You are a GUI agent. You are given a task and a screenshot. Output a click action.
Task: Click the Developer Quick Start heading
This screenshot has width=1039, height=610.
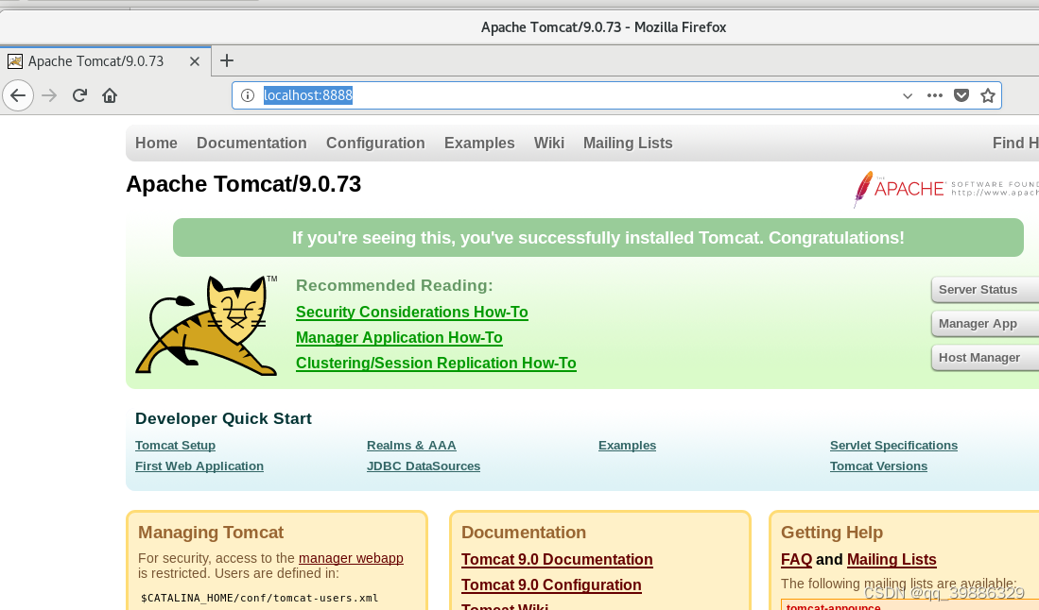223,419
